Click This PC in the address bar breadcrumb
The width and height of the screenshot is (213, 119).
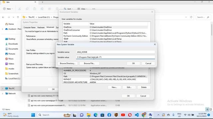31,17
